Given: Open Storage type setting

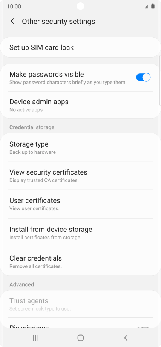Looking at the screenshot, I should (80, 148).
